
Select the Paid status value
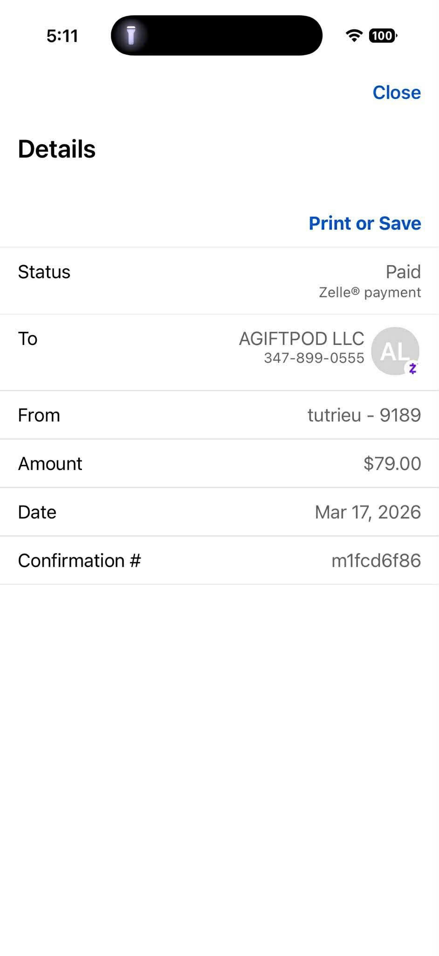tap(403, 272)
